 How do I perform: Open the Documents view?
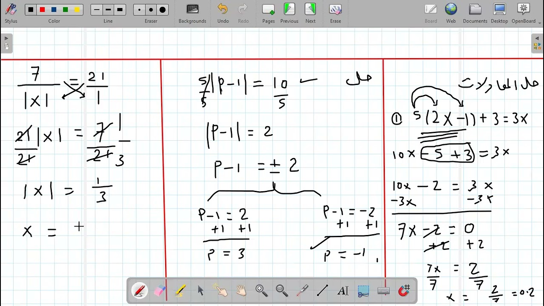(475, 13)
